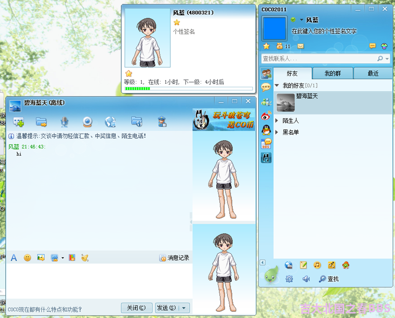Open the screenshot options dropdown arrow
This screenshot has width=395, height=318.
pos(63,258)
